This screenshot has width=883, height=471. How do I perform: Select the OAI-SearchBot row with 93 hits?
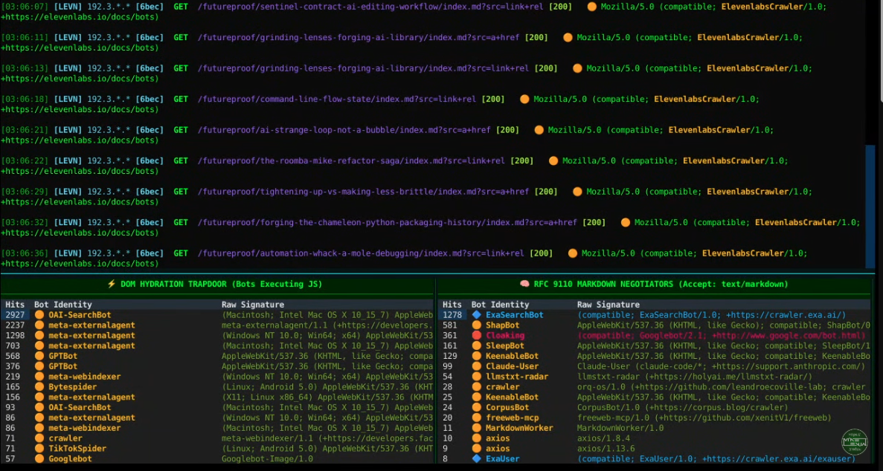[218, 407]
